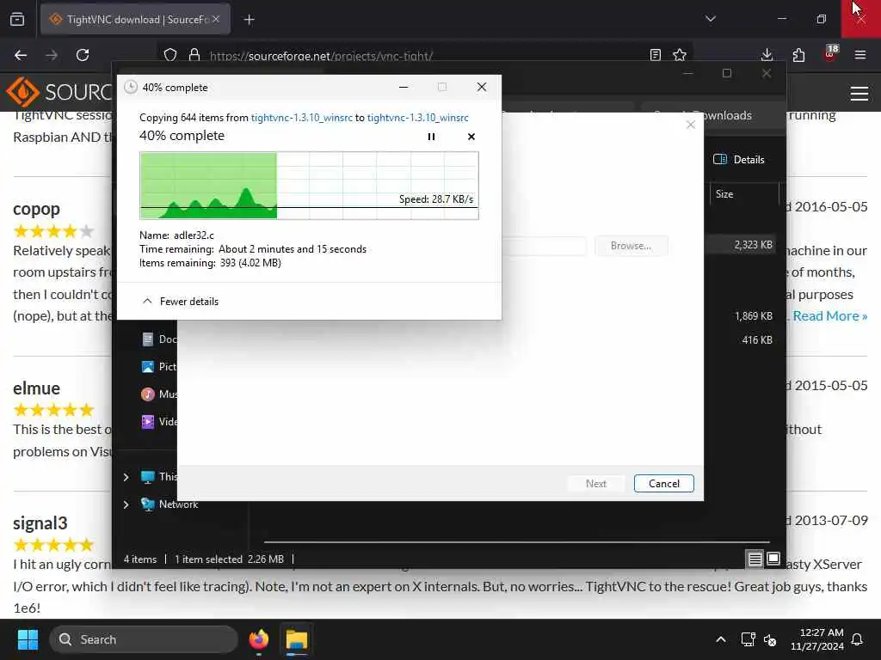Click Cancel in the extract wizard

click(x=663, y=483)
